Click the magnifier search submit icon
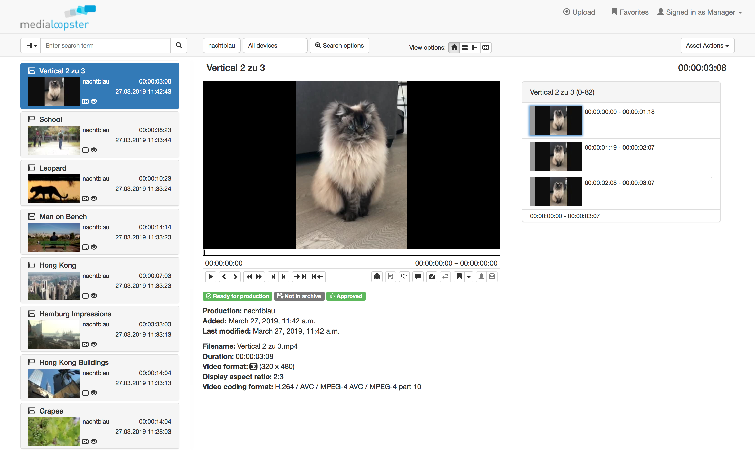This screenshot has height=454, width=755. point(179,46)
